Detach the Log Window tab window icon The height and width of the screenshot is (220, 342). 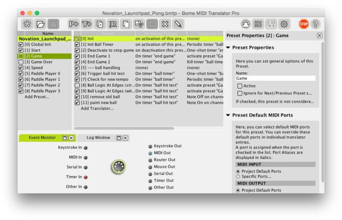click(119, 138)
